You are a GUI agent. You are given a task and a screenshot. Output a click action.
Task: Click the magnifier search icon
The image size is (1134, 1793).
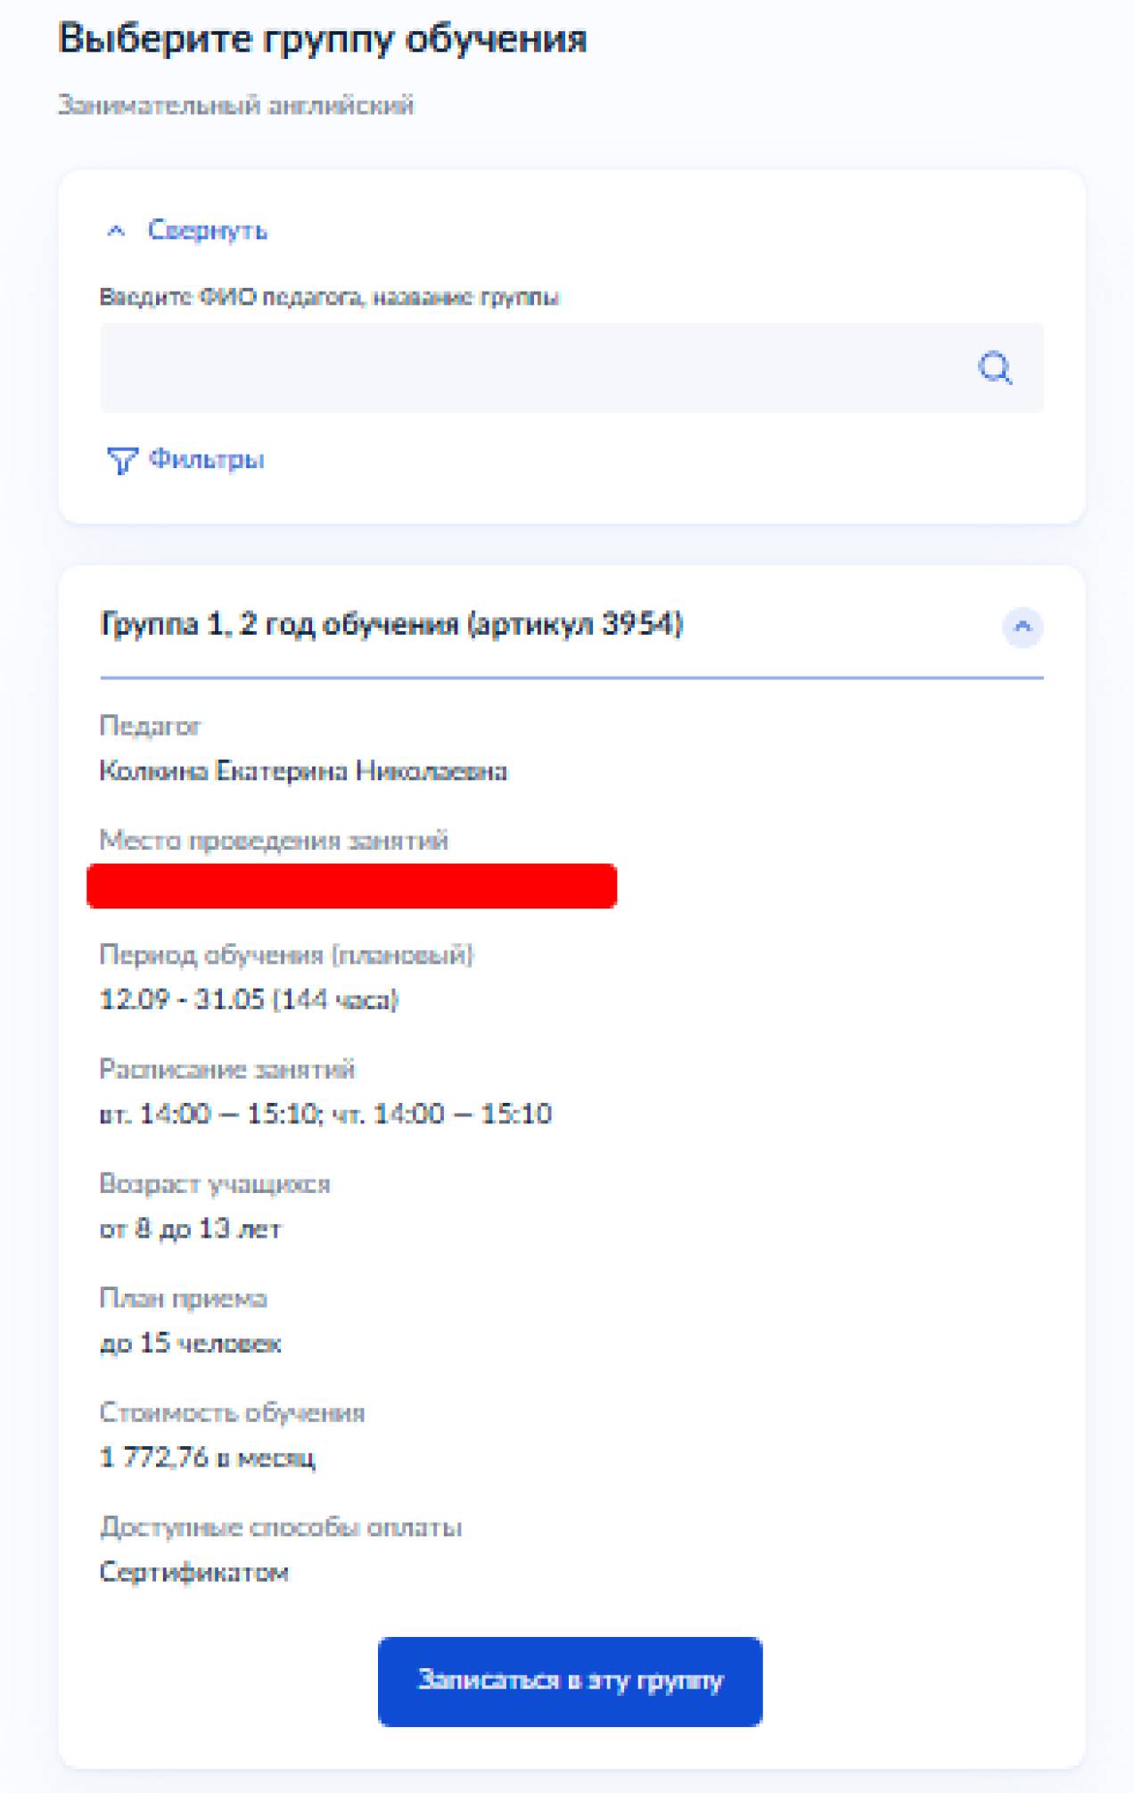994,367
